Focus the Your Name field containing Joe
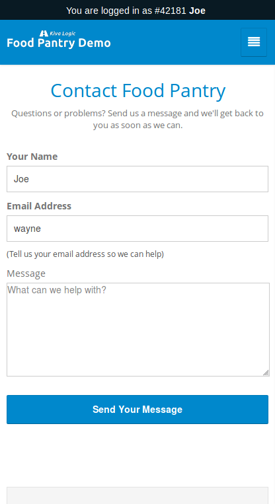The height and width of the screenshot is (504, 275). 137,179
